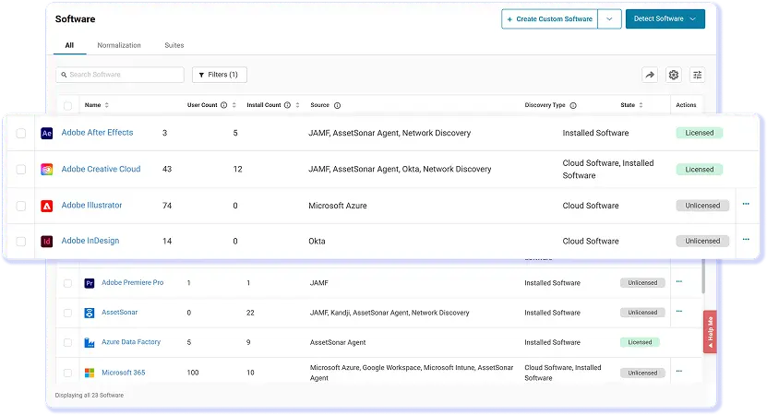Viewport: 767px width, 415px height.
Task: Tick the Adobe After Effects checkbox
Action: [21, 133]
